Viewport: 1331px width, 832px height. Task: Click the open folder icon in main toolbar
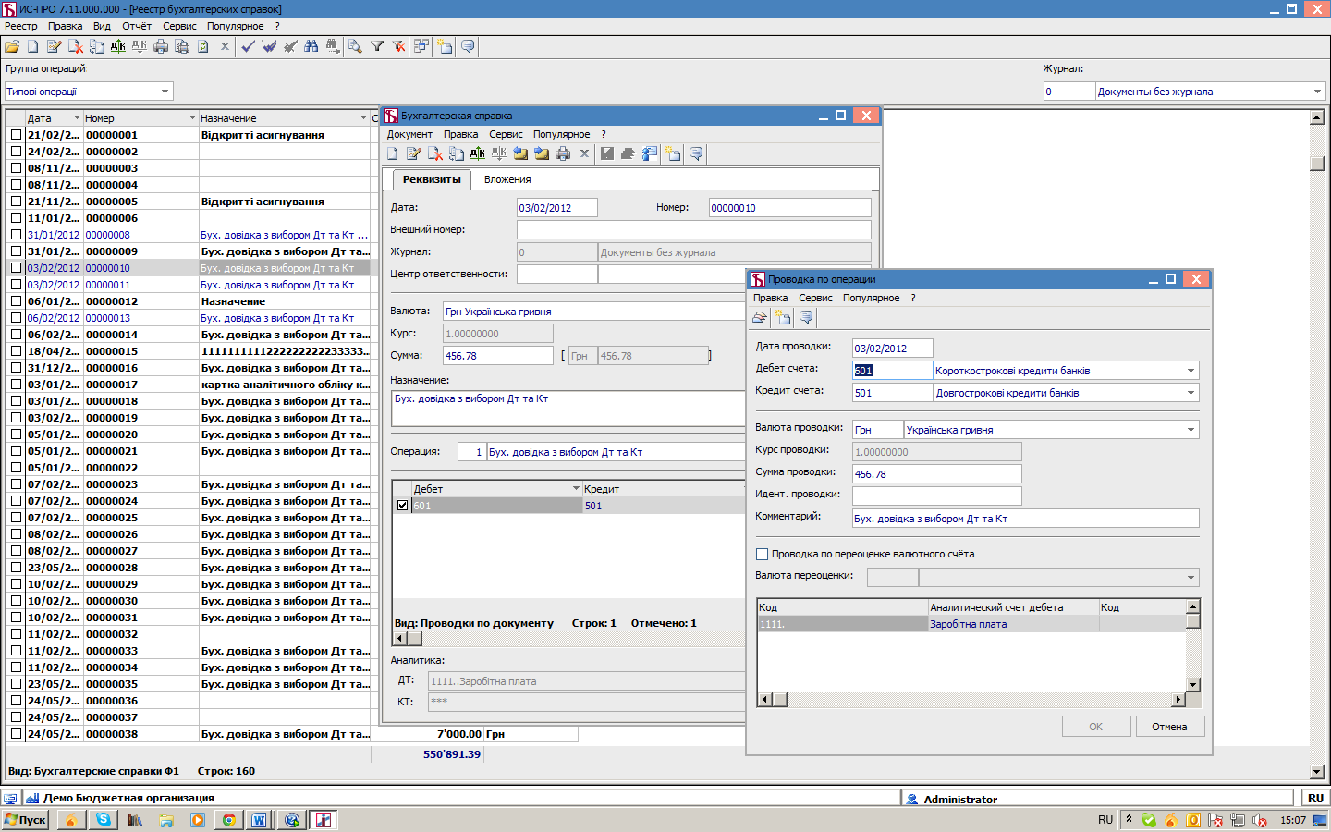(12, 46)
